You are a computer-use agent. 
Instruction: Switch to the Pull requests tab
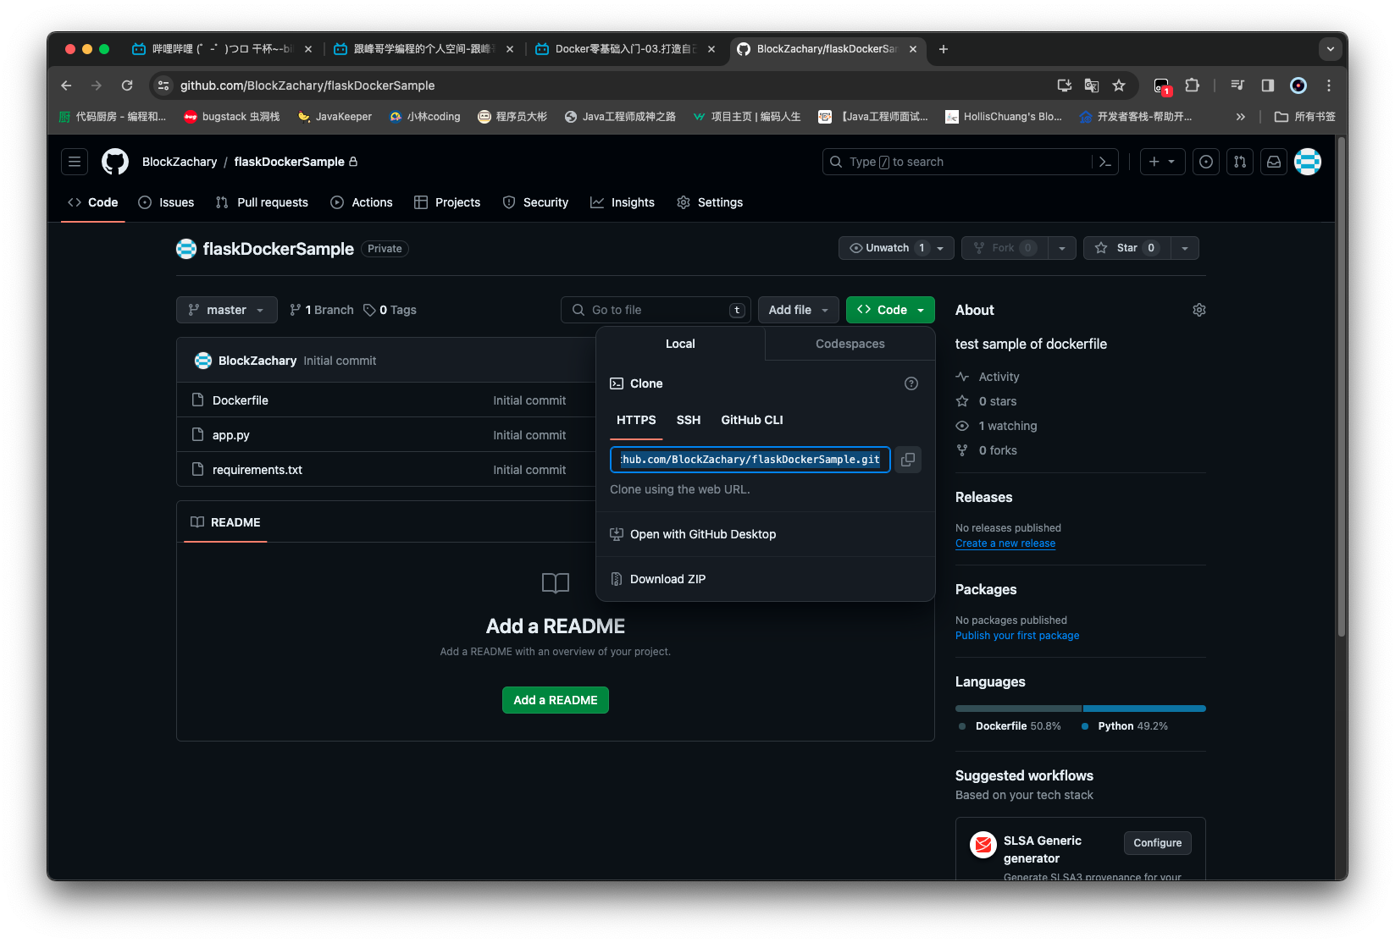[x=263, y=202]
